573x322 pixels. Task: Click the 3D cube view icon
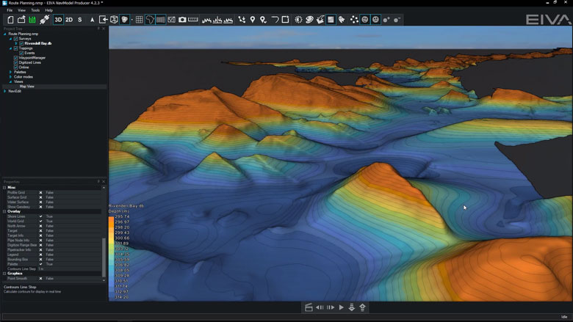[x=114, y=20]
